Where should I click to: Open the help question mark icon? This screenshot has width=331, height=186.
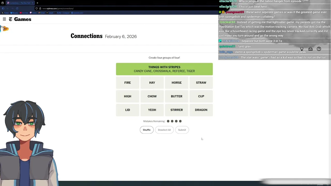pyautogui.click(x=319, y=49)
